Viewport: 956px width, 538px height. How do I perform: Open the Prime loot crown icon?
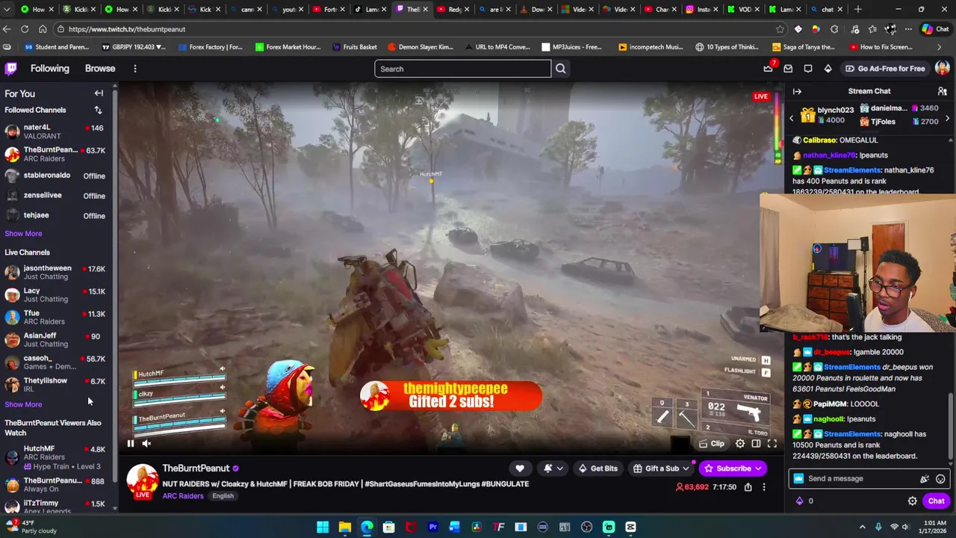pyautogui.click(x=769, y=69)
